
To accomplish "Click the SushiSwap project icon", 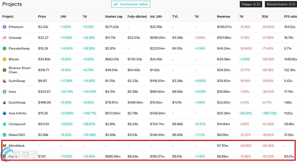I will tap(4, 81).
